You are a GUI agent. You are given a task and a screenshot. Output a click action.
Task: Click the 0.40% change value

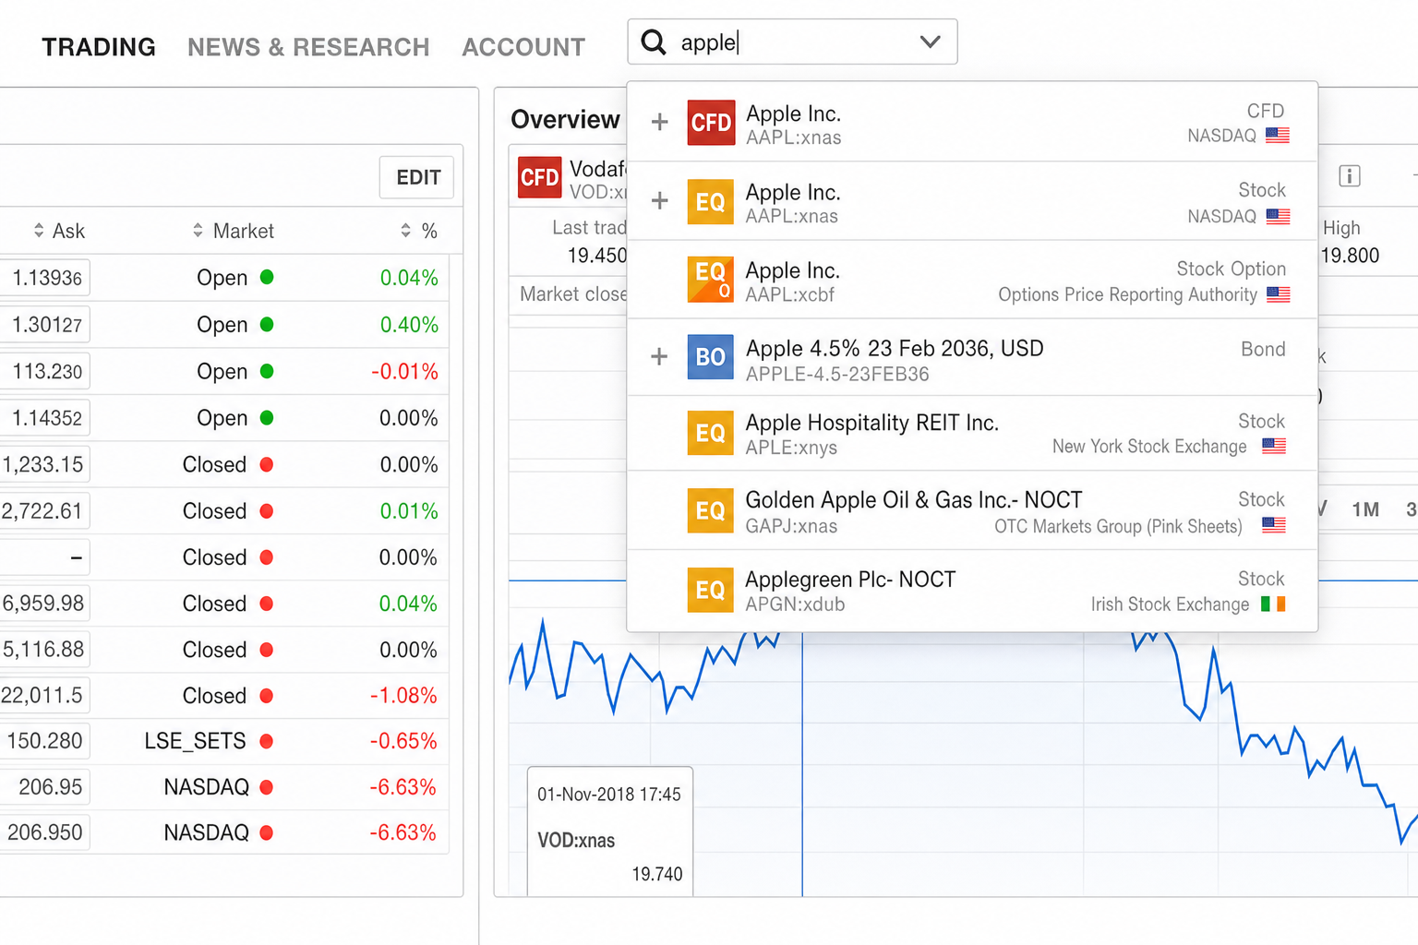click(x=409, y=325)
